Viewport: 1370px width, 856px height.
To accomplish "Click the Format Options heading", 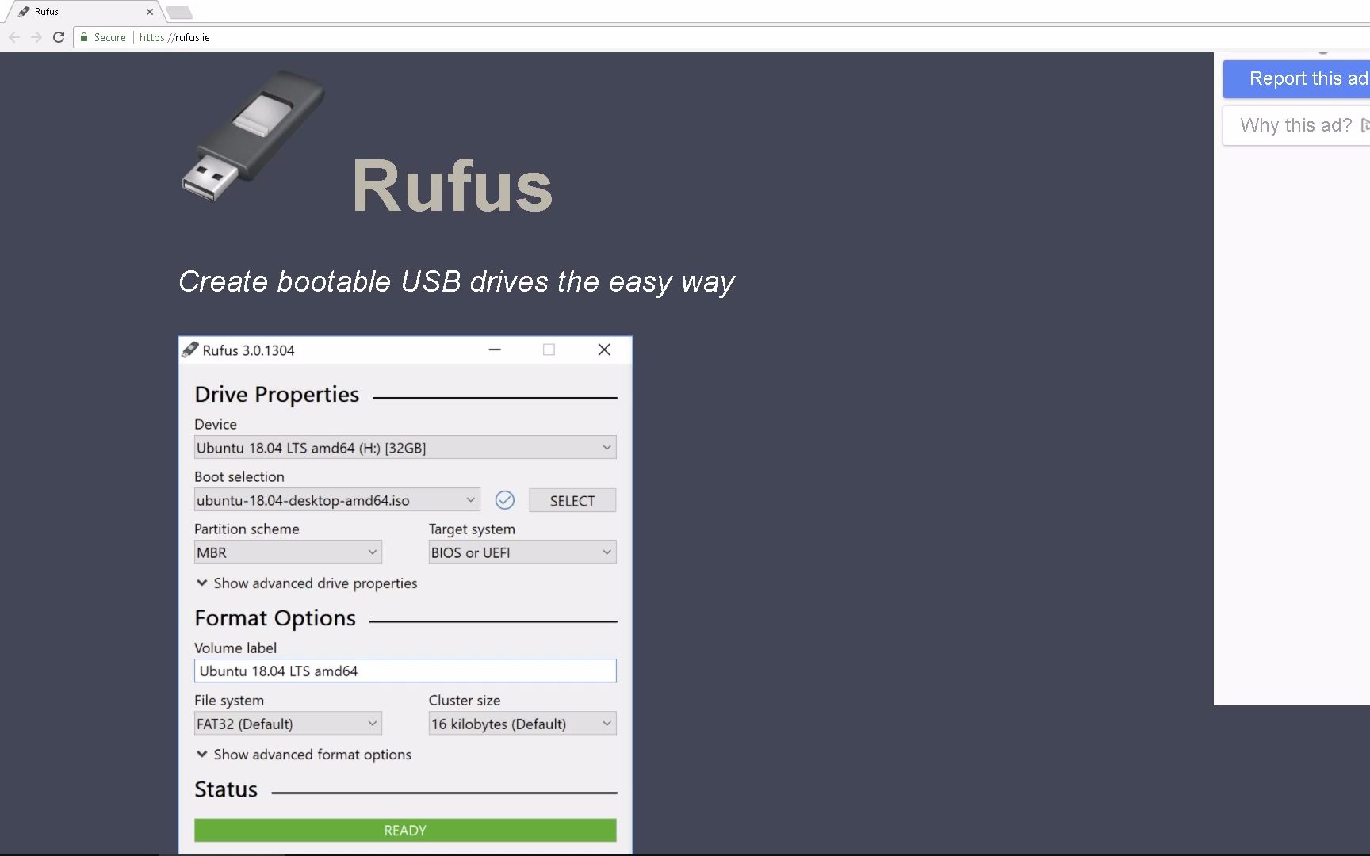I will coord(275,618).
